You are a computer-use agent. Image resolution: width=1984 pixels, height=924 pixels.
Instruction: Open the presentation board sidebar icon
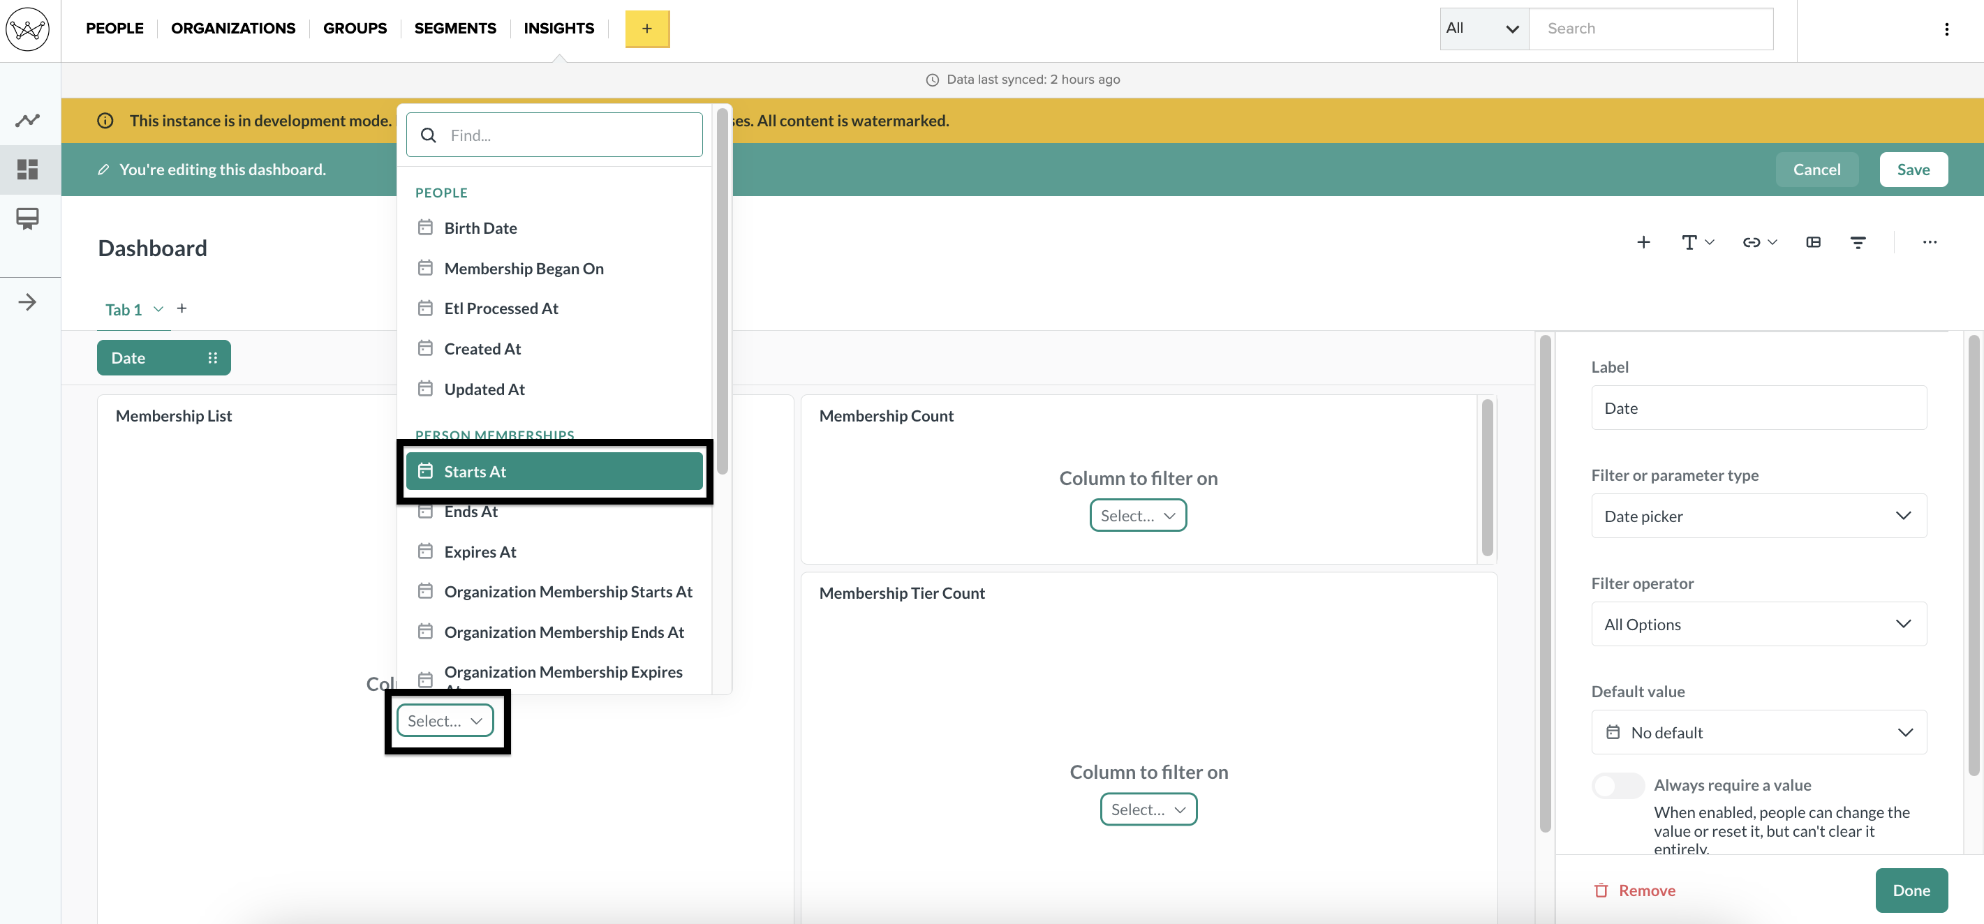click(28, 218)
